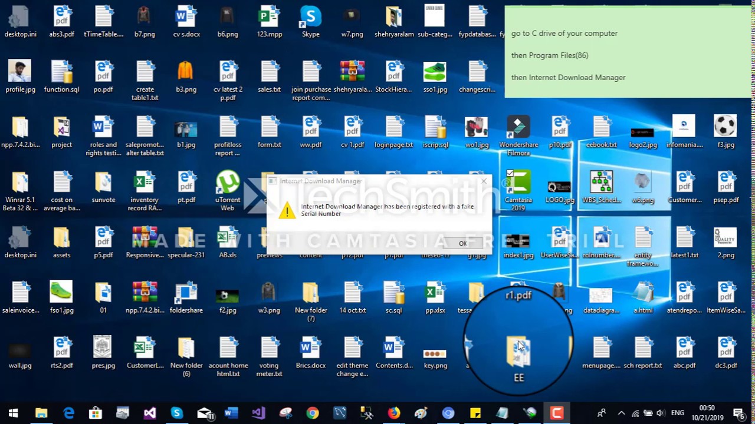Select the Wondershare Filmora shortcut
The height and width of the screenshot is (424, 755).
[518, 136]
